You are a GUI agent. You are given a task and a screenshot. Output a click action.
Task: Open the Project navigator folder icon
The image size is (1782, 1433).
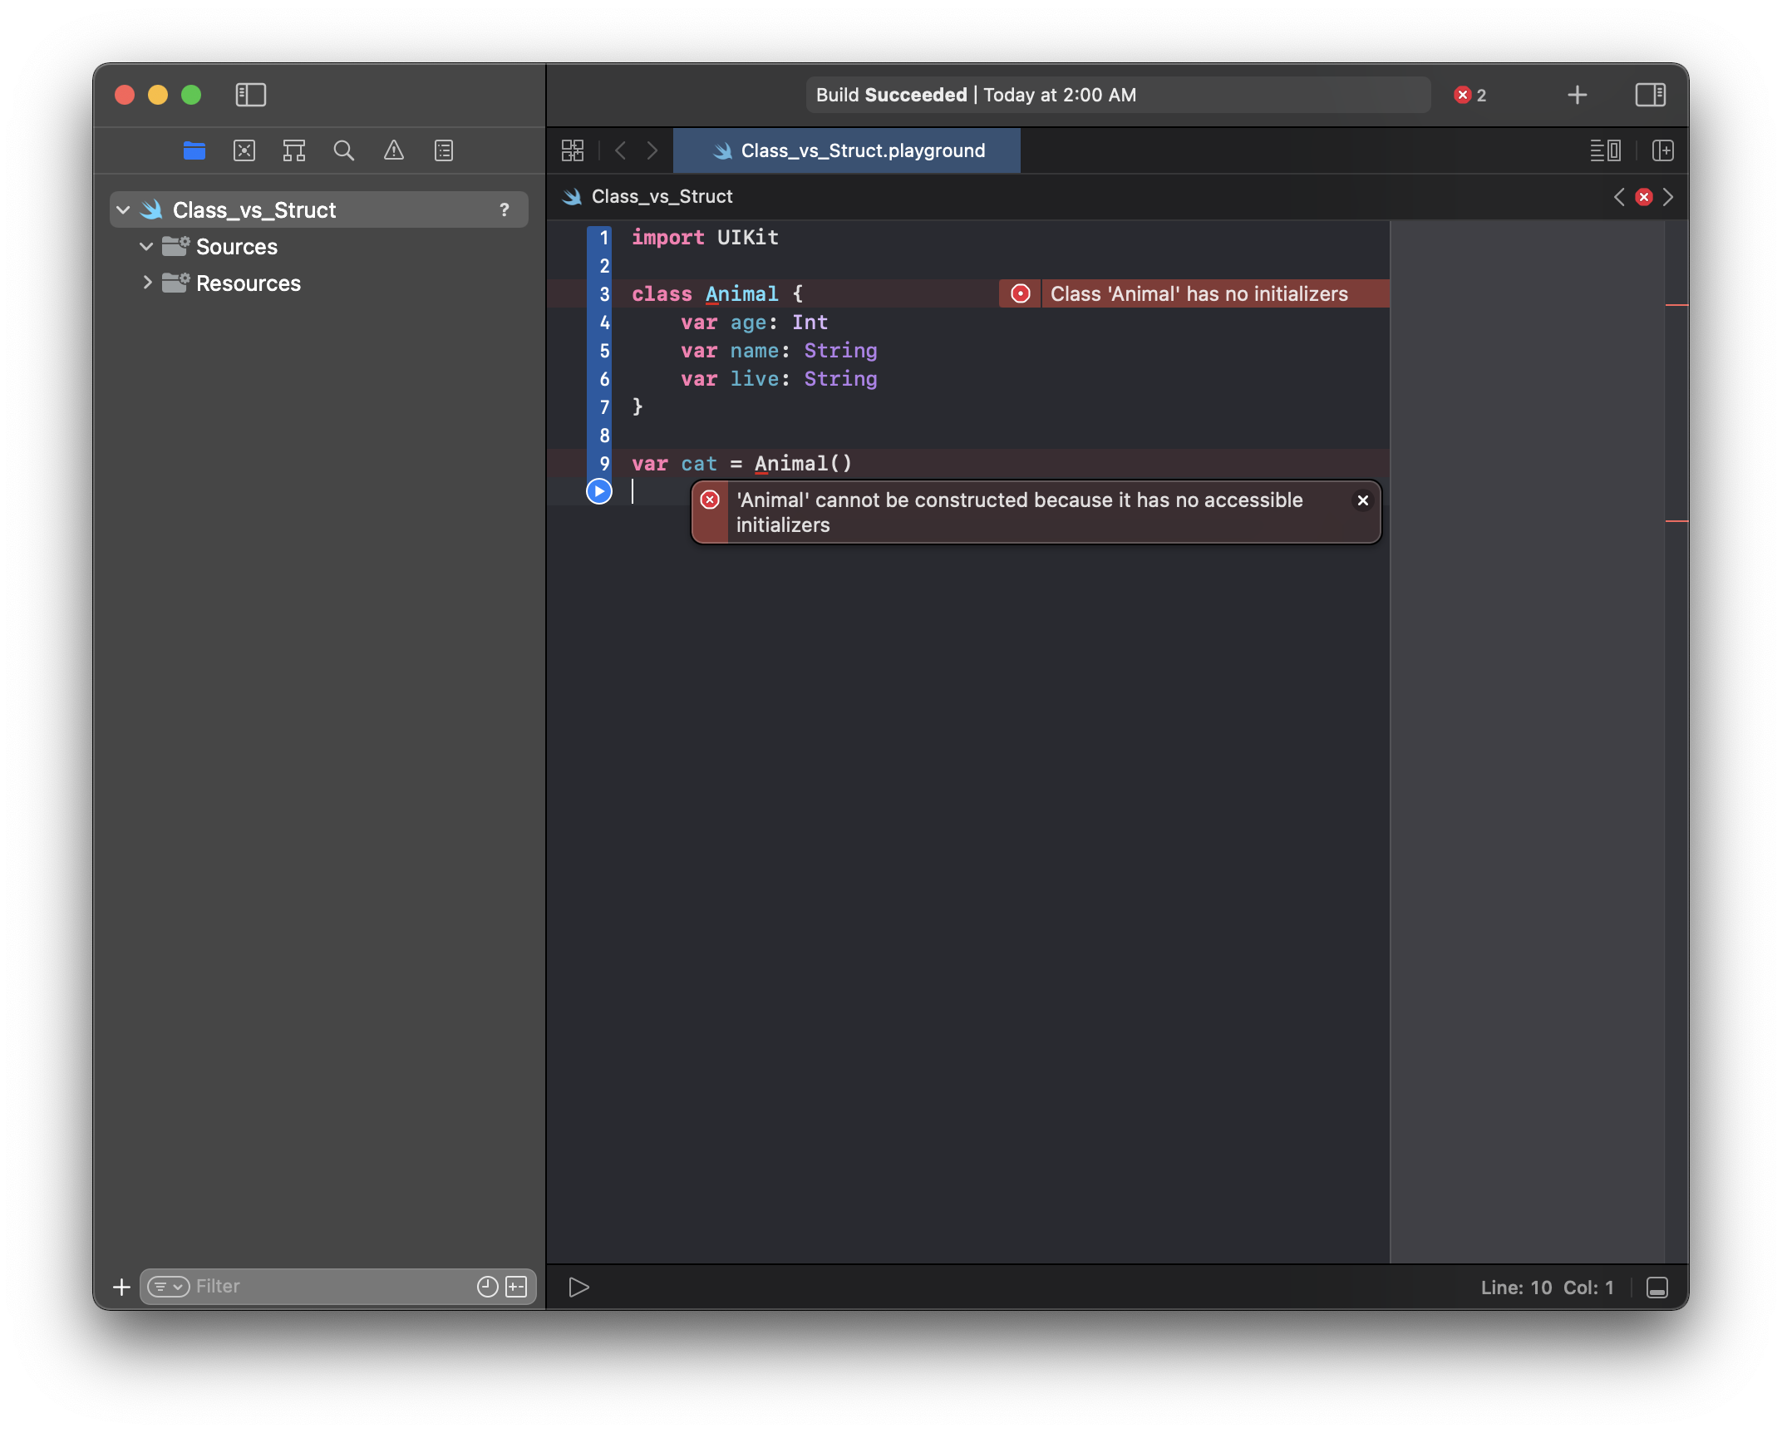click(194, 150)
